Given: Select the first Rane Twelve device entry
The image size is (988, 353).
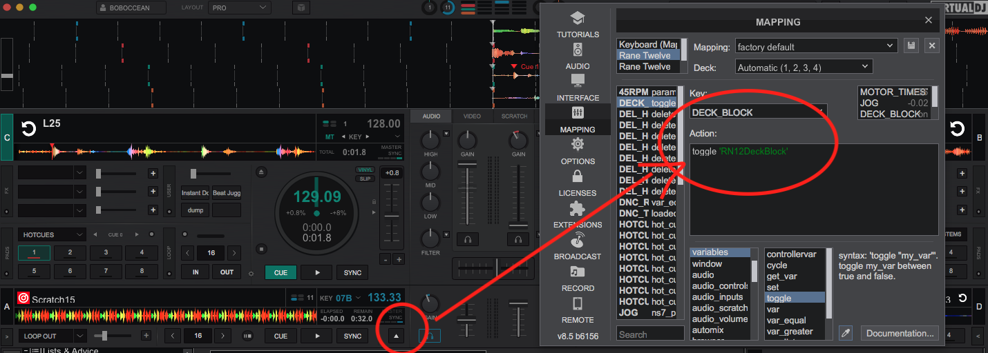Looking at the screenshot, I should tap(648, 55).
